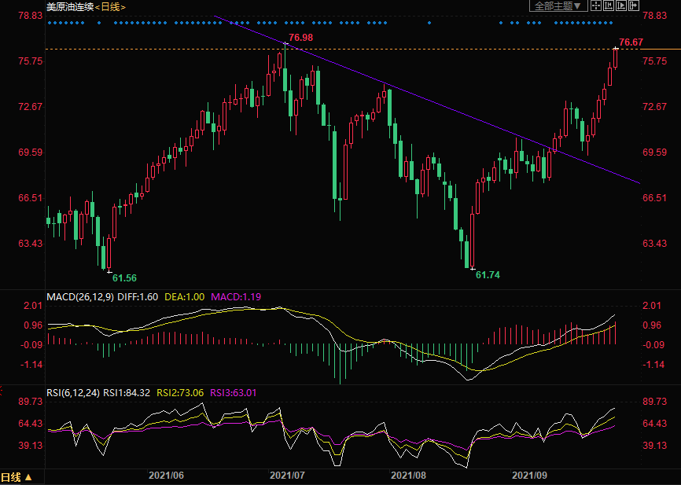Select the RSI(6,12,24) indicator label
681x485 pixels.
tap(73, 392)
